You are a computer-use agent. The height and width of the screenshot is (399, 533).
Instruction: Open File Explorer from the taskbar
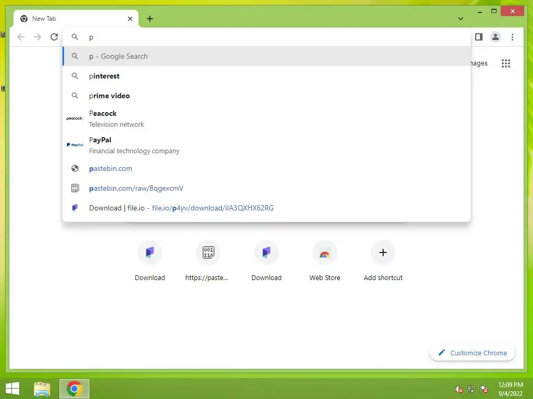42,389
